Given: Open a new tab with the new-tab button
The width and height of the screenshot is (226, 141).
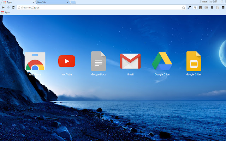Looking at the screenshot, I should click(73, 2).
